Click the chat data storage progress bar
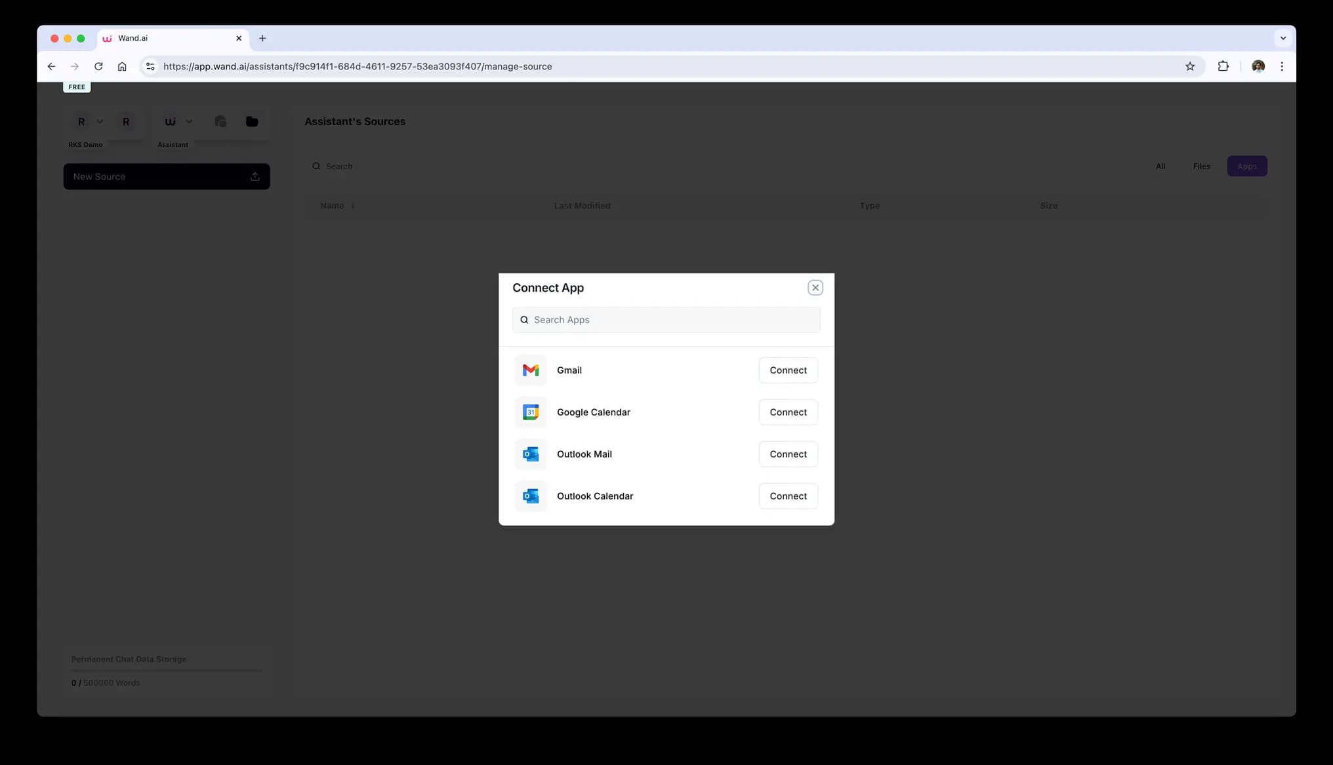The height and width of the screenshot is (765, 1333). point(167,671)
